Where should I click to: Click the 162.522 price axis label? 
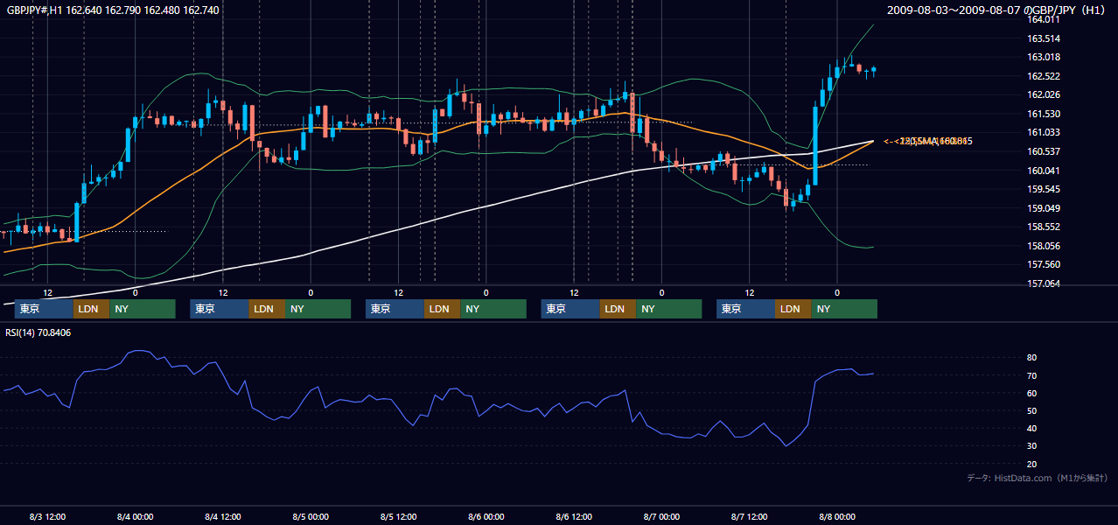1044,77
